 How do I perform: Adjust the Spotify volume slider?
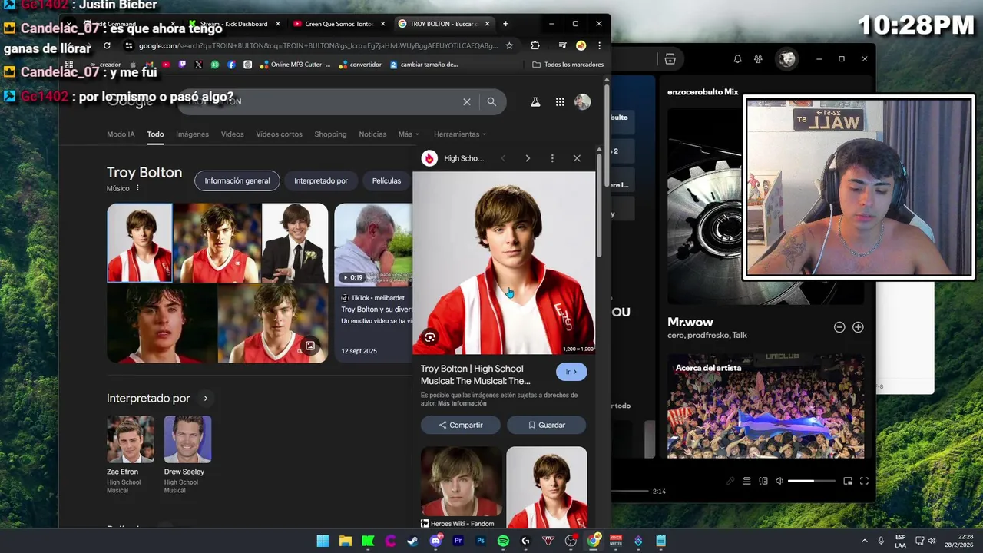click(811, 481)
